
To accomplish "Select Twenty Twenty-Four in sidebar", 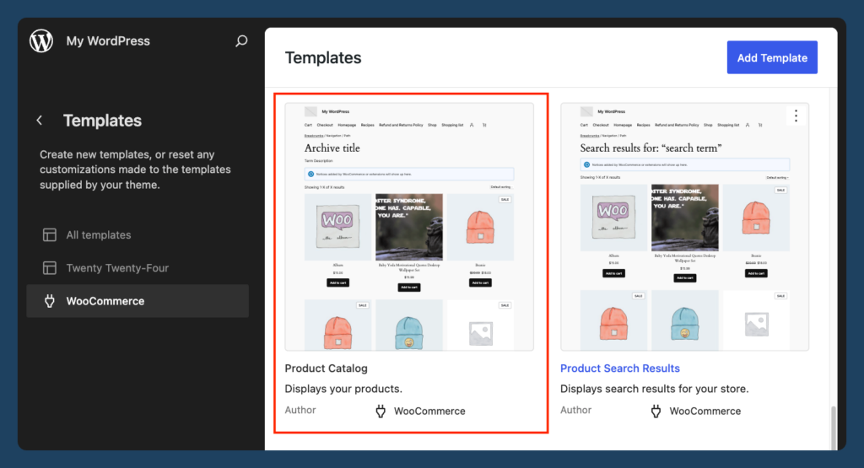I will (x=138, y=268).
